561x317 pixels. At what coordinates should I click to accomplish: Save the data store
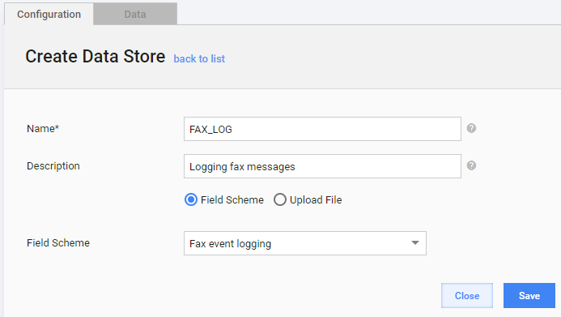click(x=529, y=295)
